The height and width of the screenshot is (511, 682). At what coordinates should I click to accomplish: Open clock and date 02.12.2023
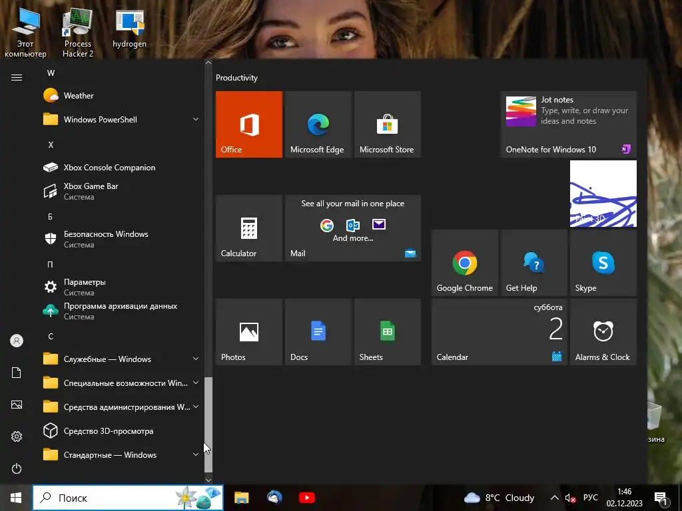point(625,498)
